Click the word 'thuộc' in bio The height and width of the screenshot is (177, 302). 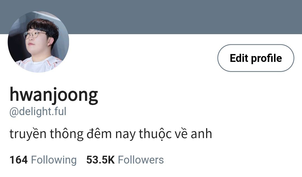(155, 134)
